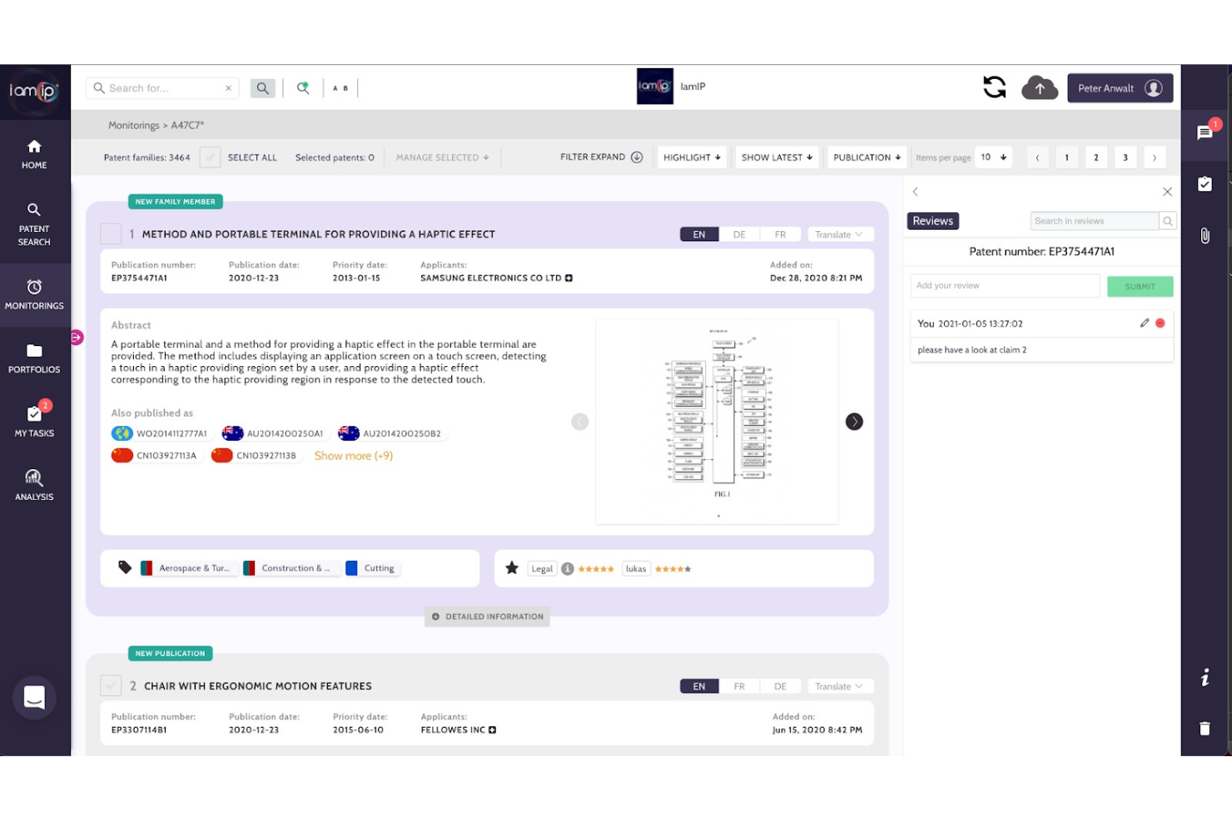Open Monitorings in the sidebar

pos(34,295)
